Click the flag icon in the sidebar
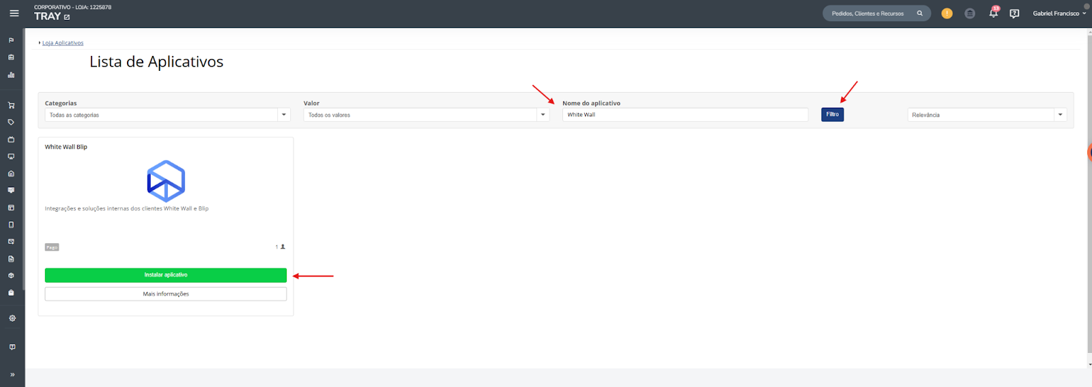Image resolution: width=1092 pixels, height=387 pixels. click(x=11, y=40)
